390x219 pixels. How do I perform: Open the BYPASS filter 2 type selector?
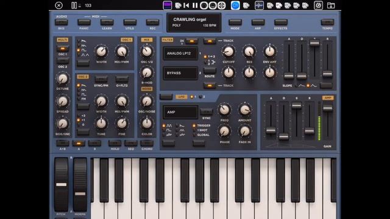[x=180, y=73]
